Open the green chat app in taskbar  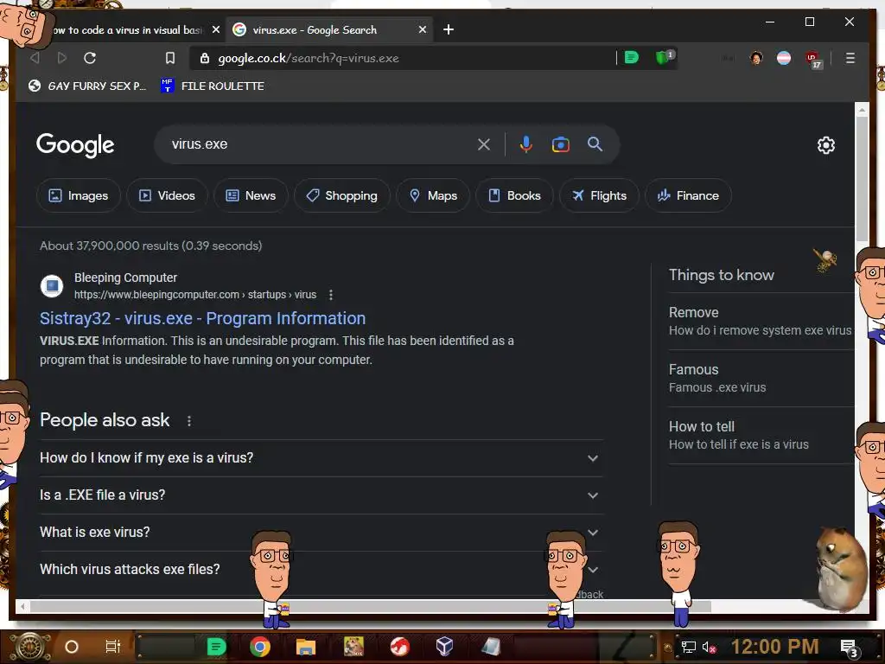216,647
